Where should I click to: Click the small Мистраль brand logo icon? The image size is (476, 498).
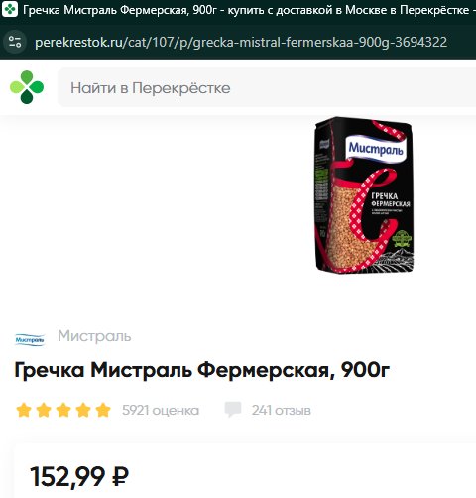[x=30, y=339]
